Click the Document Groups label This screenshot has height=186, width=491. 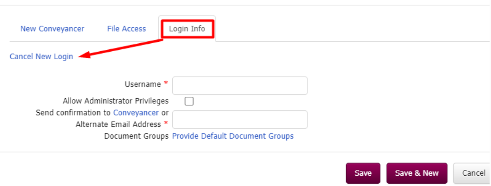(137, 137)
